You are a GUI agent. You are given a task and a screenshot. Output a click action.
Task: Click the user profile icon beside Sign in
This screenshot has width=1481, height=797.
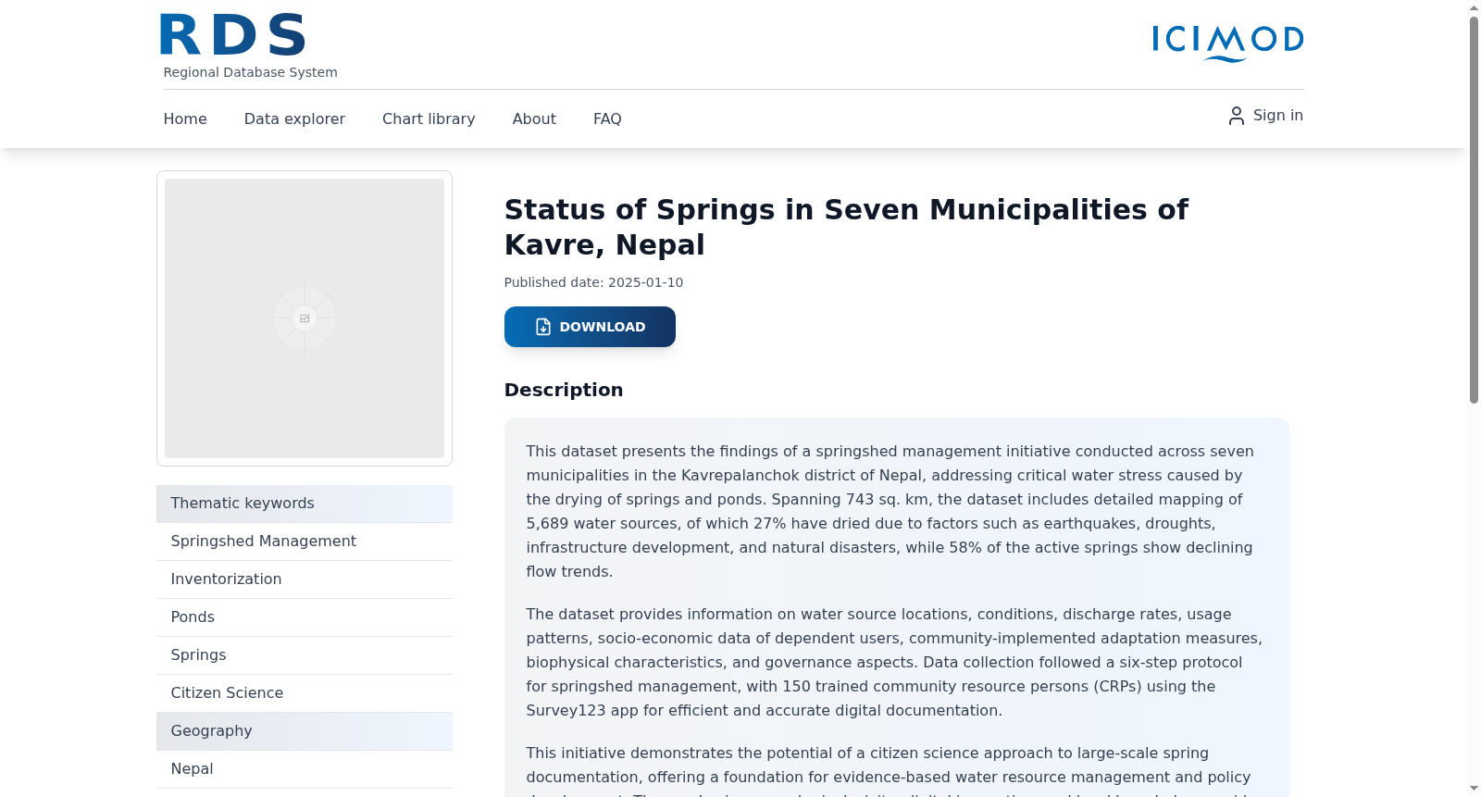1236,116
